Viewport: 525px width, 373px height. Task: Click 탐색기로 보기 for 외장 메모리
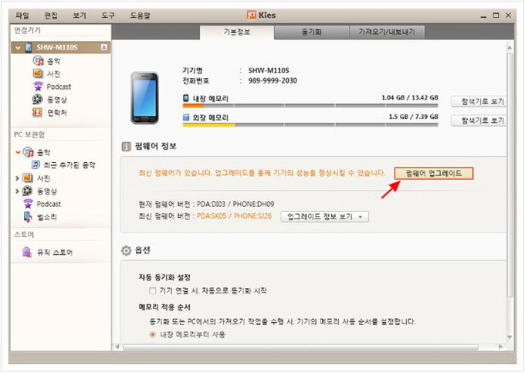point(479,120)
